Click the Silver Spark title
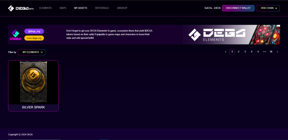288x140 pixels. coord(33,107)
